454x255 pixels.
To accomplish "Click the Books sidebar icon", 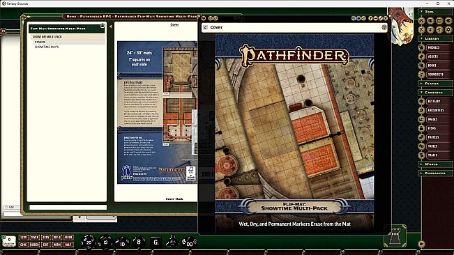I will click(421, 65).
